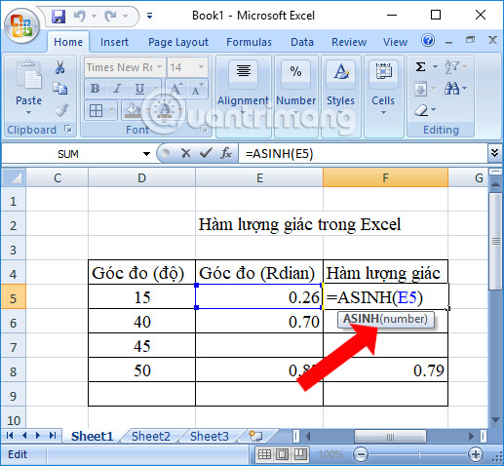This screenshot has width=504, height=466.
Task: Click the AutoSum sigma icon
Action: pos(421,67)
